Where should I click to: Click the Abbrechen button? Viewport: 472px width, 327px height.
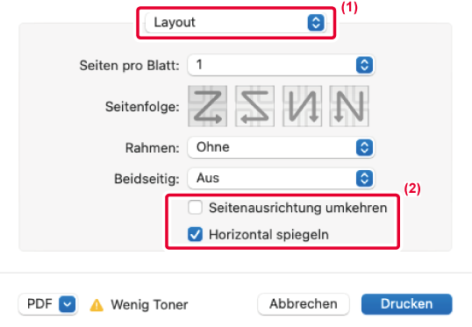(x=304, y=304)
